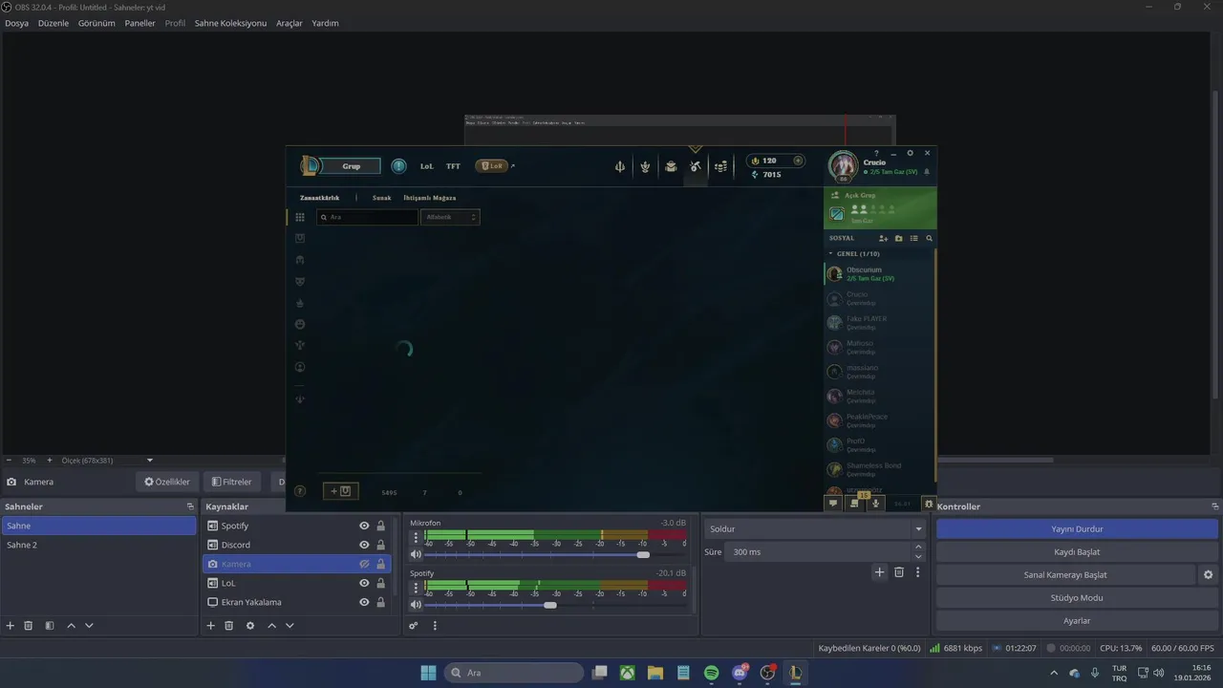The height and width of the screenshot is (688, 1223).
Task: Add a scene transition with plus icon
Action: tap(879, 572)
